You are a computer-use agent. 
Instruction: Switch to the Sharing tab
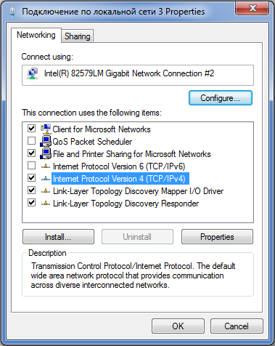78,36
